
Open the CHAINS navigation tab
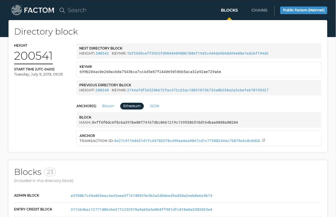click(259, 10)
